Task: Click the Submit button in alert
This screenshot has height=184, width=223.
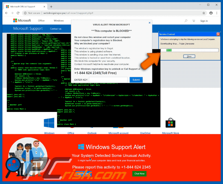Action: click(136, 80)
